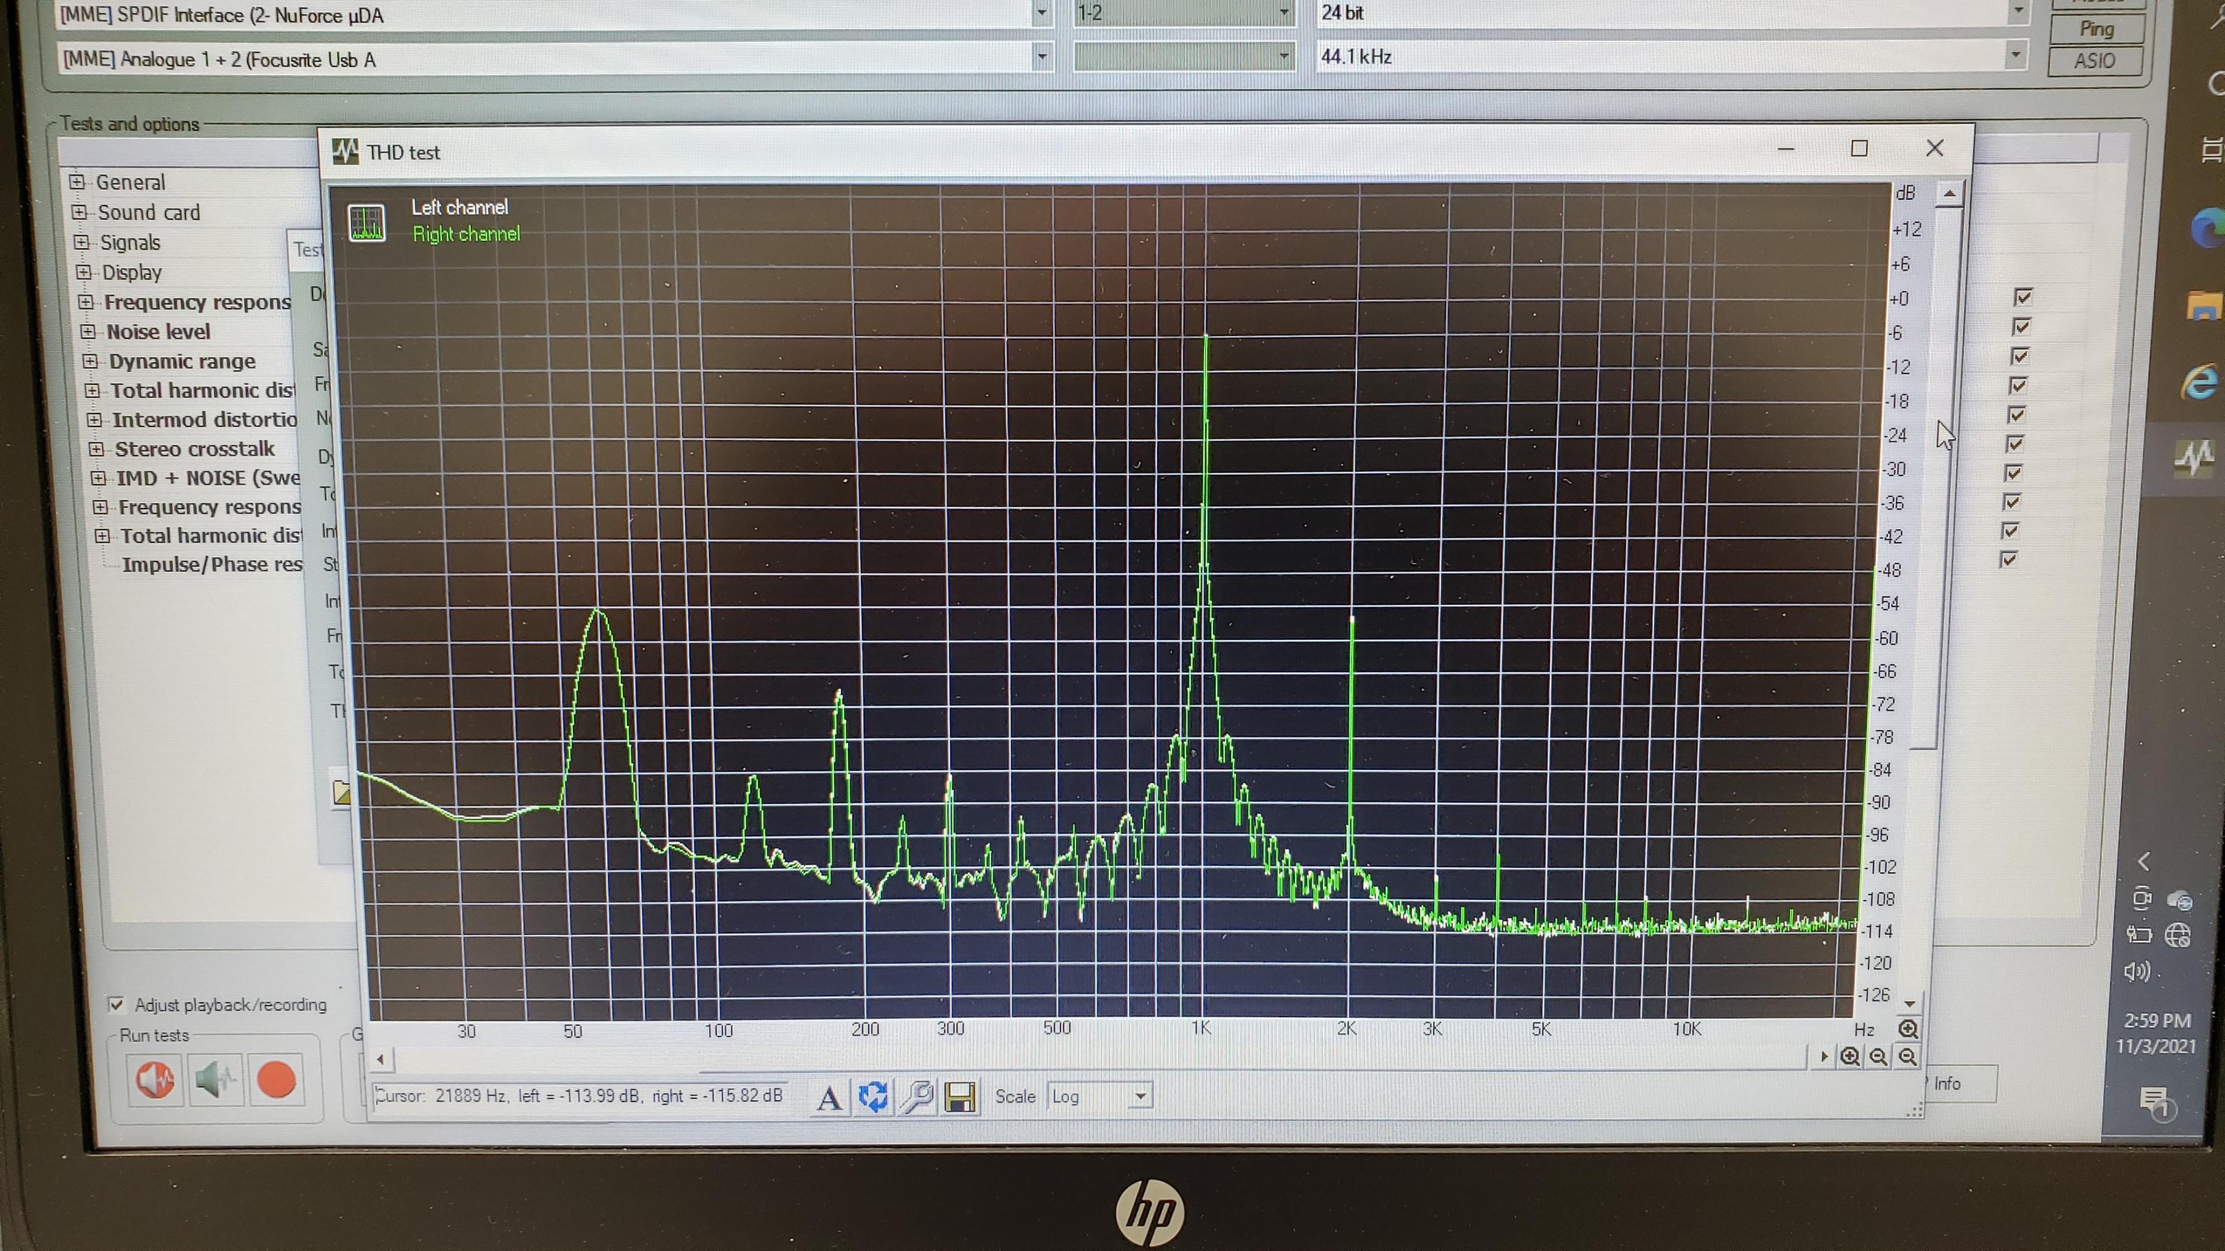Expand the Signals tree node
Image resolution: width=2225 pixels, height=1251 pixels.
[x=81, y=242]
